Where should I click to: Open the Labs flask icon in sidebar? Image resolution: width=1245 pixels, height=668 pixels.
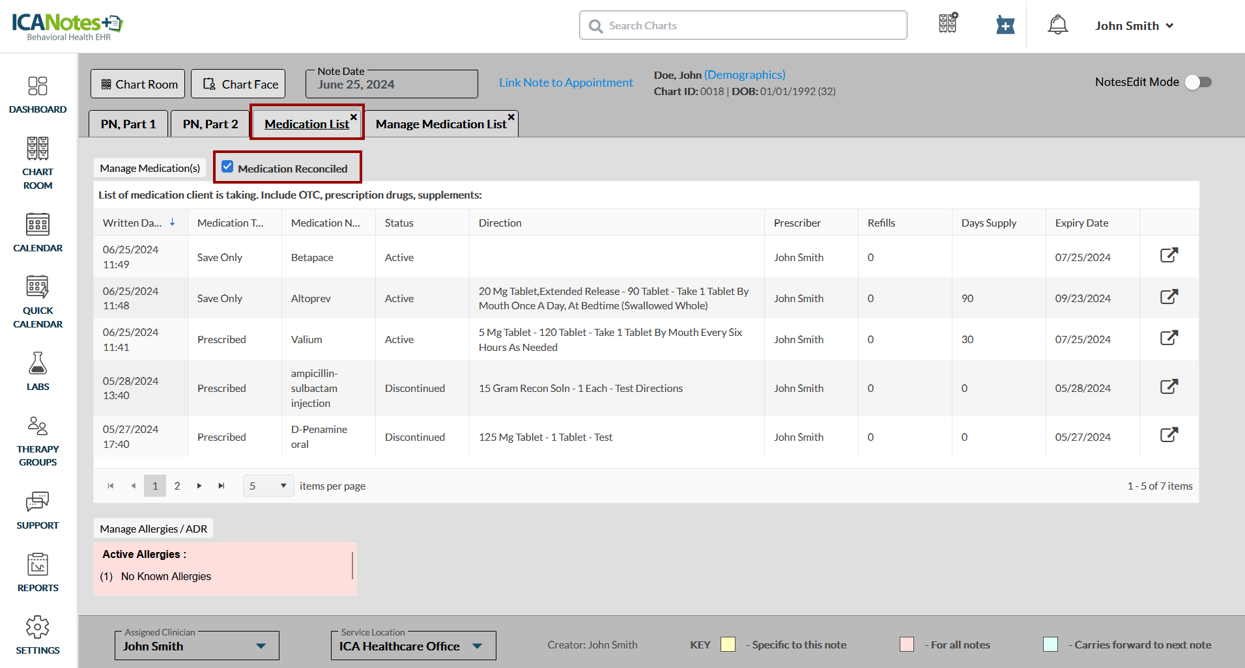[38, 363]
